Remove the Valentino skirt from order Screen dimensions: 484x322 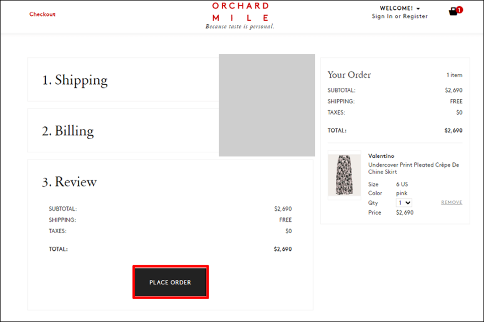(x=452, y=202)
